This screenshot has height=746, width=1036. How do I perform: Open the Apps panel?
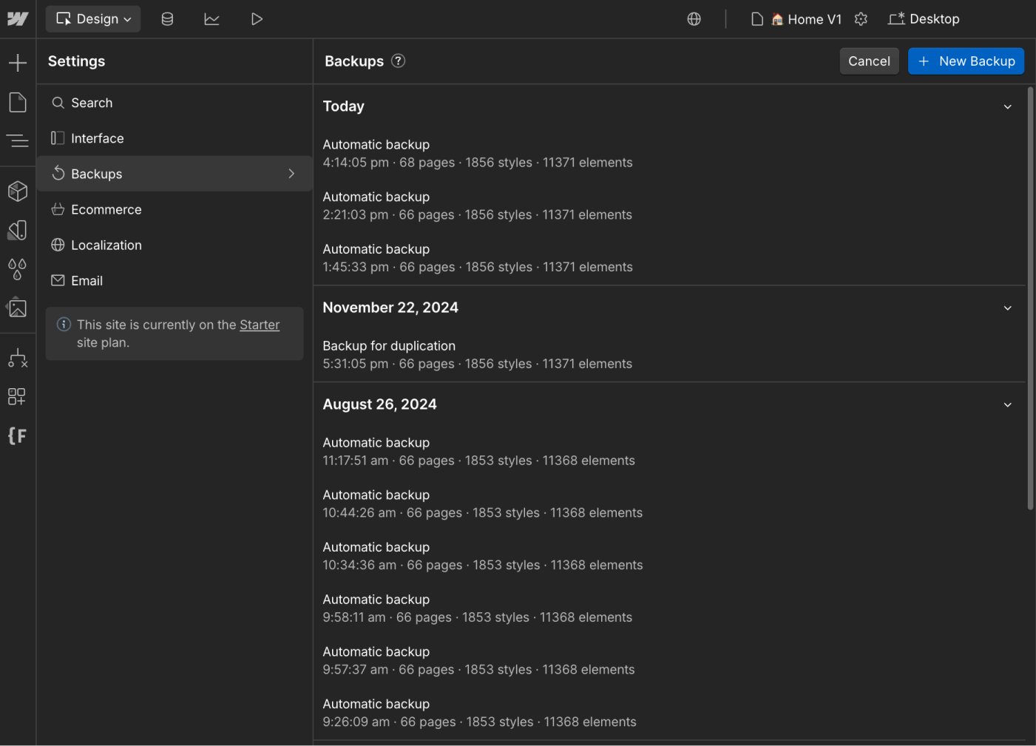point(18,396)
